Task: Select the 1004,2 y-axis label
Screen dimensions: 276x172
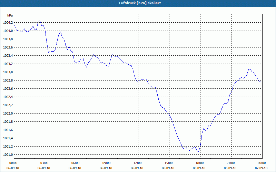Action: click(8, 22)
